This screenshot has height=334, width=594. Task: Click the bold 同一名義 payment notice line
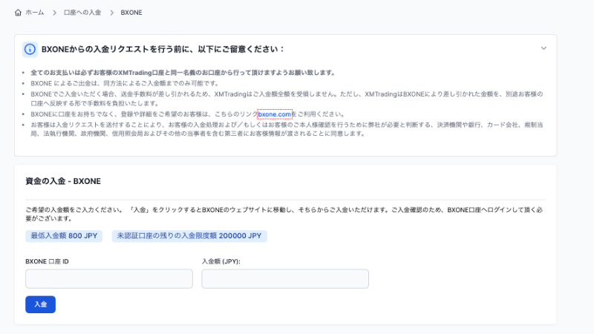(183, 73)
